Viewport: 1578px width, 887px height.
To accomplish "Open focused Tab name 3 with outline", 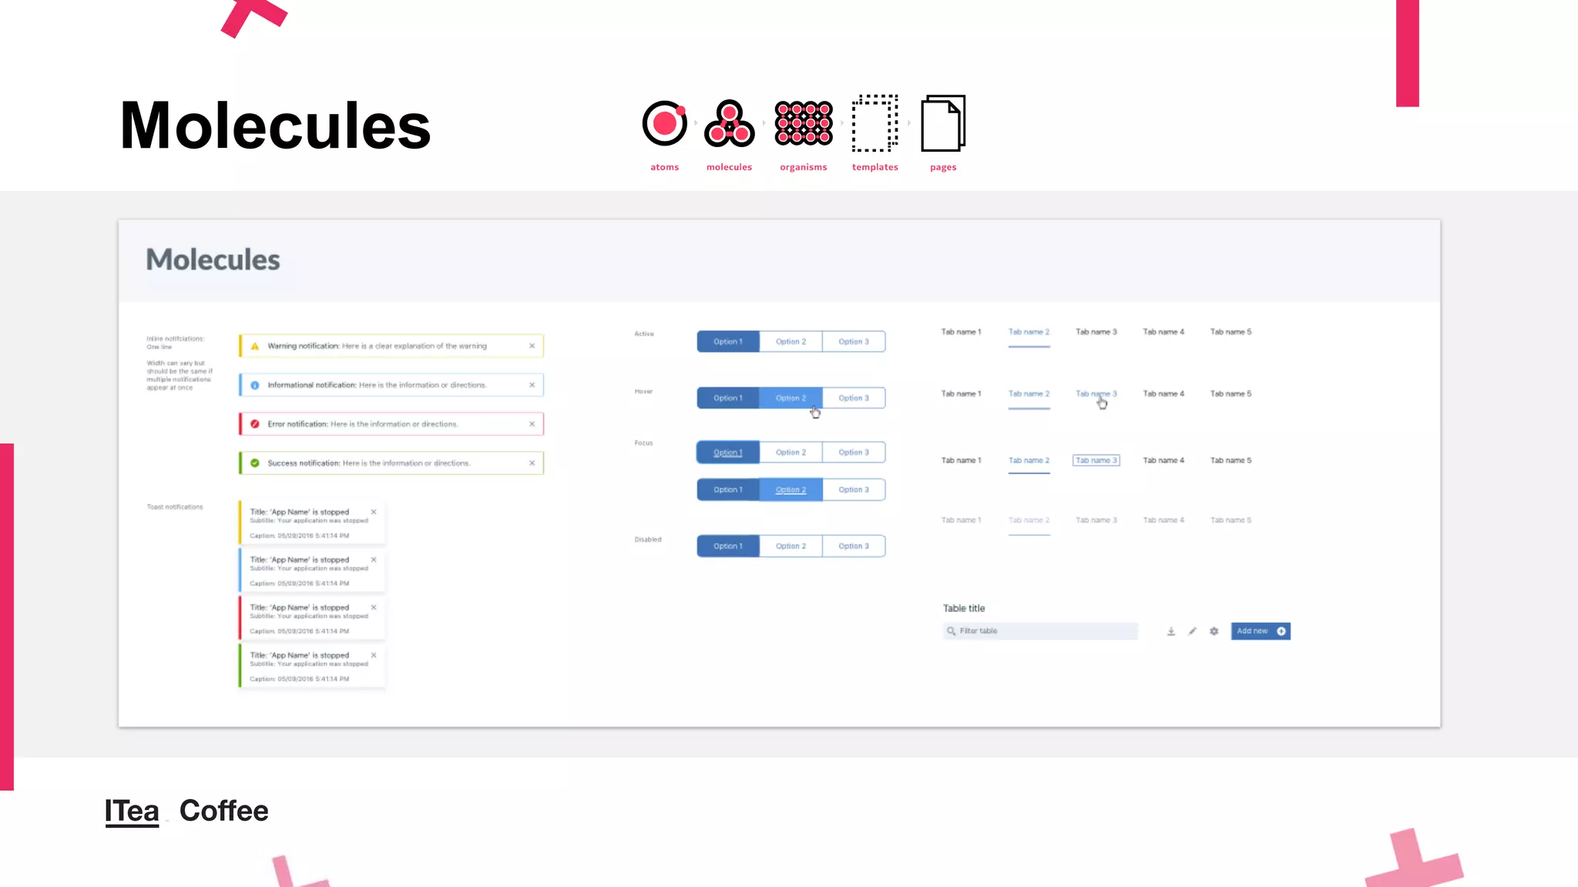I will click(x=1096, y=460).
